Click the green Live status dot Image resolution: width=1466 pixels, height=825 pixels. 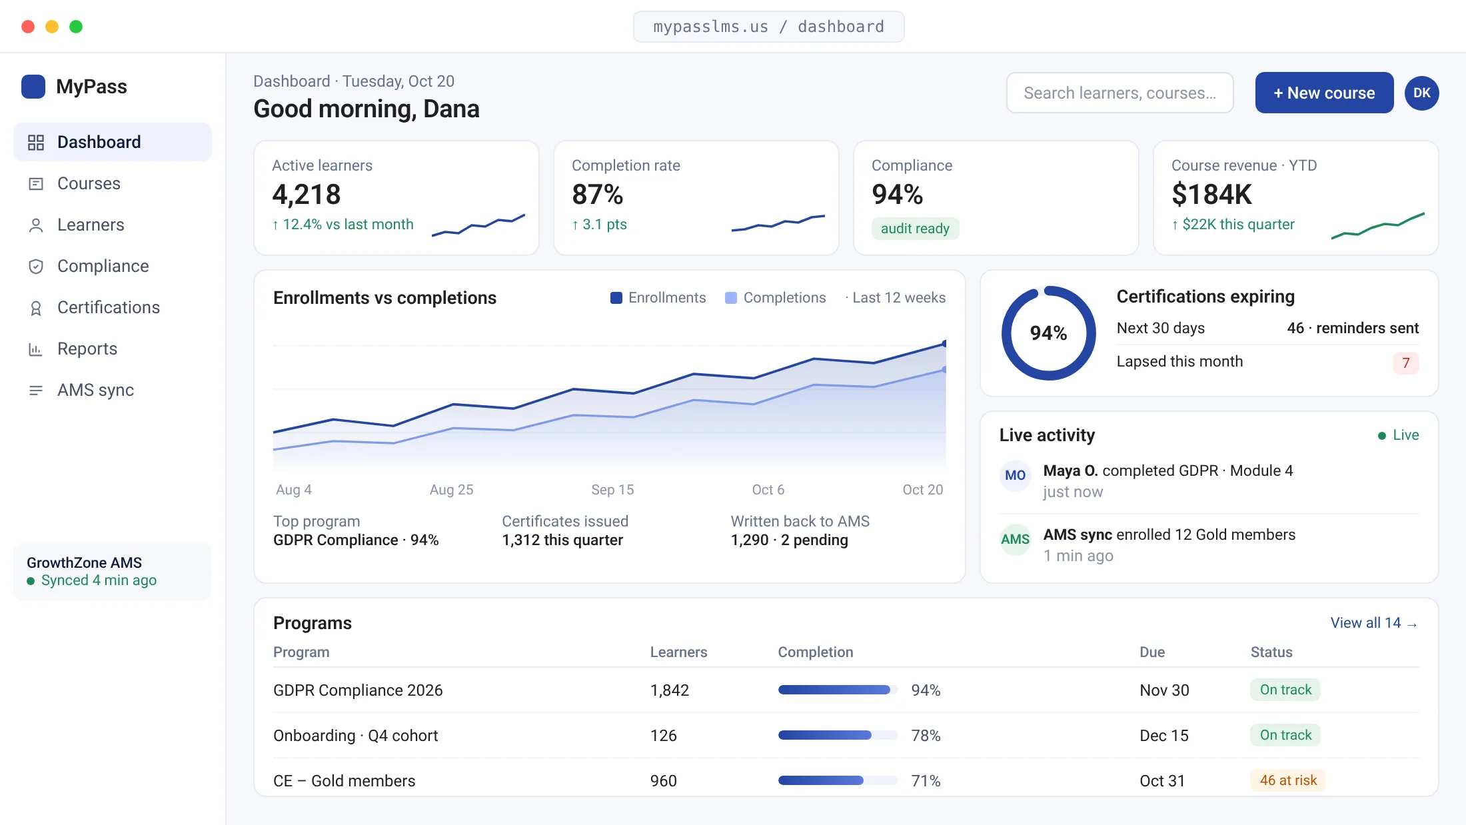pyautogui.click(x=1382, y=436)
